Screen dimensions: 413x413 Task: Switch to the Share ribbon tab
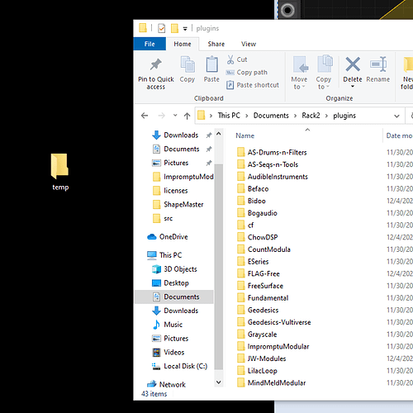click(x=216, y=44)
